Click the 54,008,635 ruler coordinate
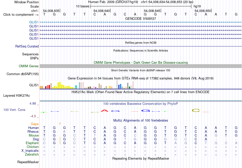242x168 pixels. pos(51,11)
